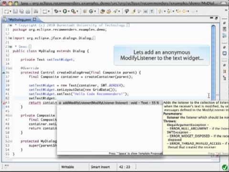This screenshot has height=172, width=229.
Task: Place cursor after setTextWidget. on line 42
Action: (56, 98)
